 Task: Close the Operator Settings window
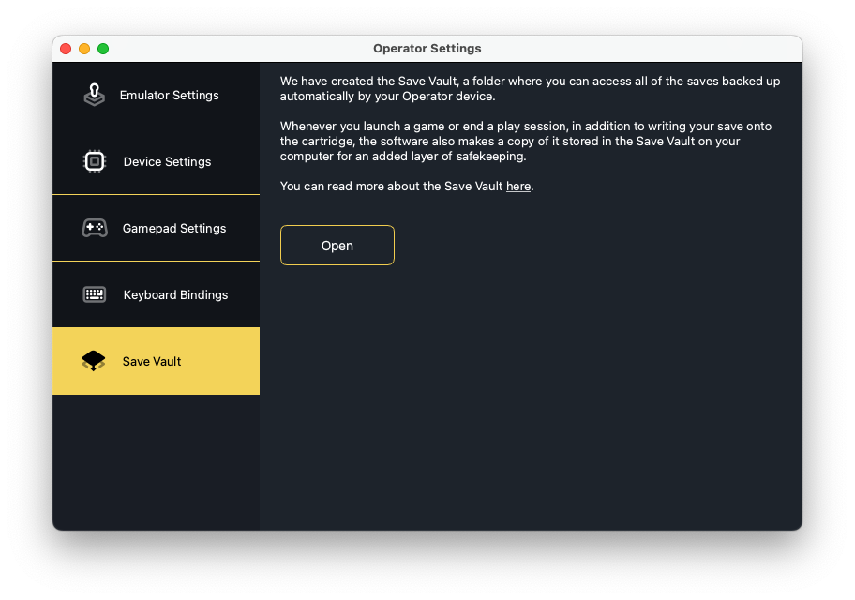pos(66,49)
